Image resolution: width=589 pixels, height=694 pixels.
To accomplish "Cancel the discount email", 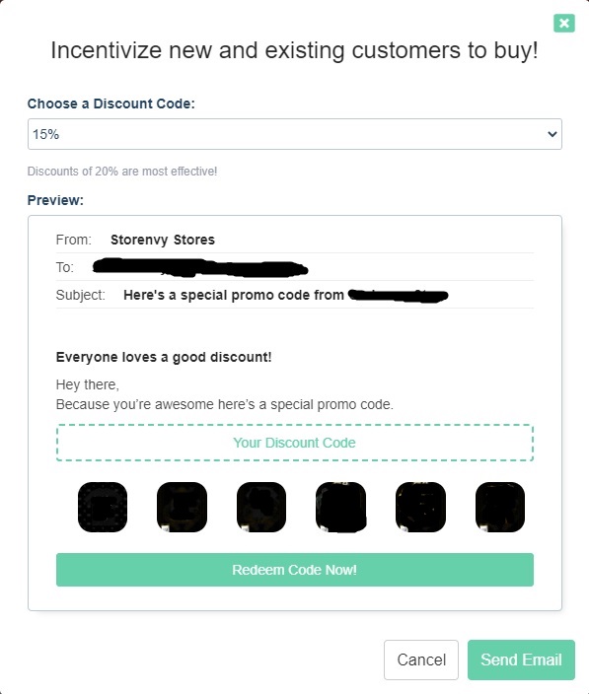I will [421, 659].
